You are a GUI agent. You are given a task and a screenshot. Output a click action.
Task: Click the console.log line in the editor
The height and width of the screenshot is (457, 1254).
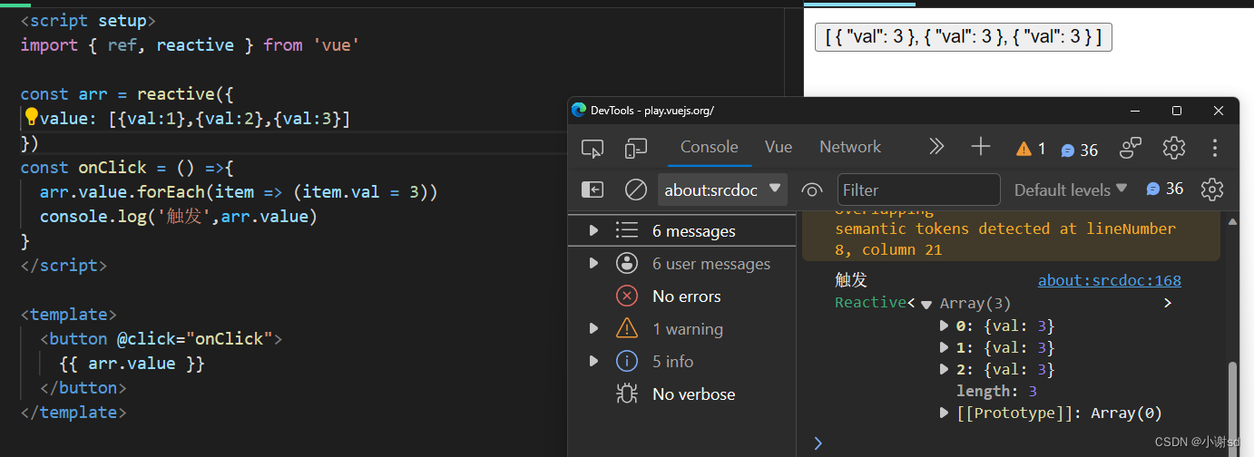pyautogui.click(x=178, y=217)
